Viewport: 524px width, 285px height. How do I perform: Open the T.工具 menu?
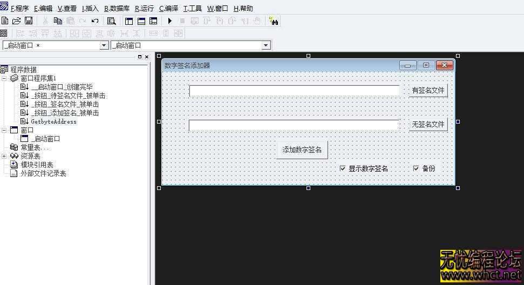193,9
